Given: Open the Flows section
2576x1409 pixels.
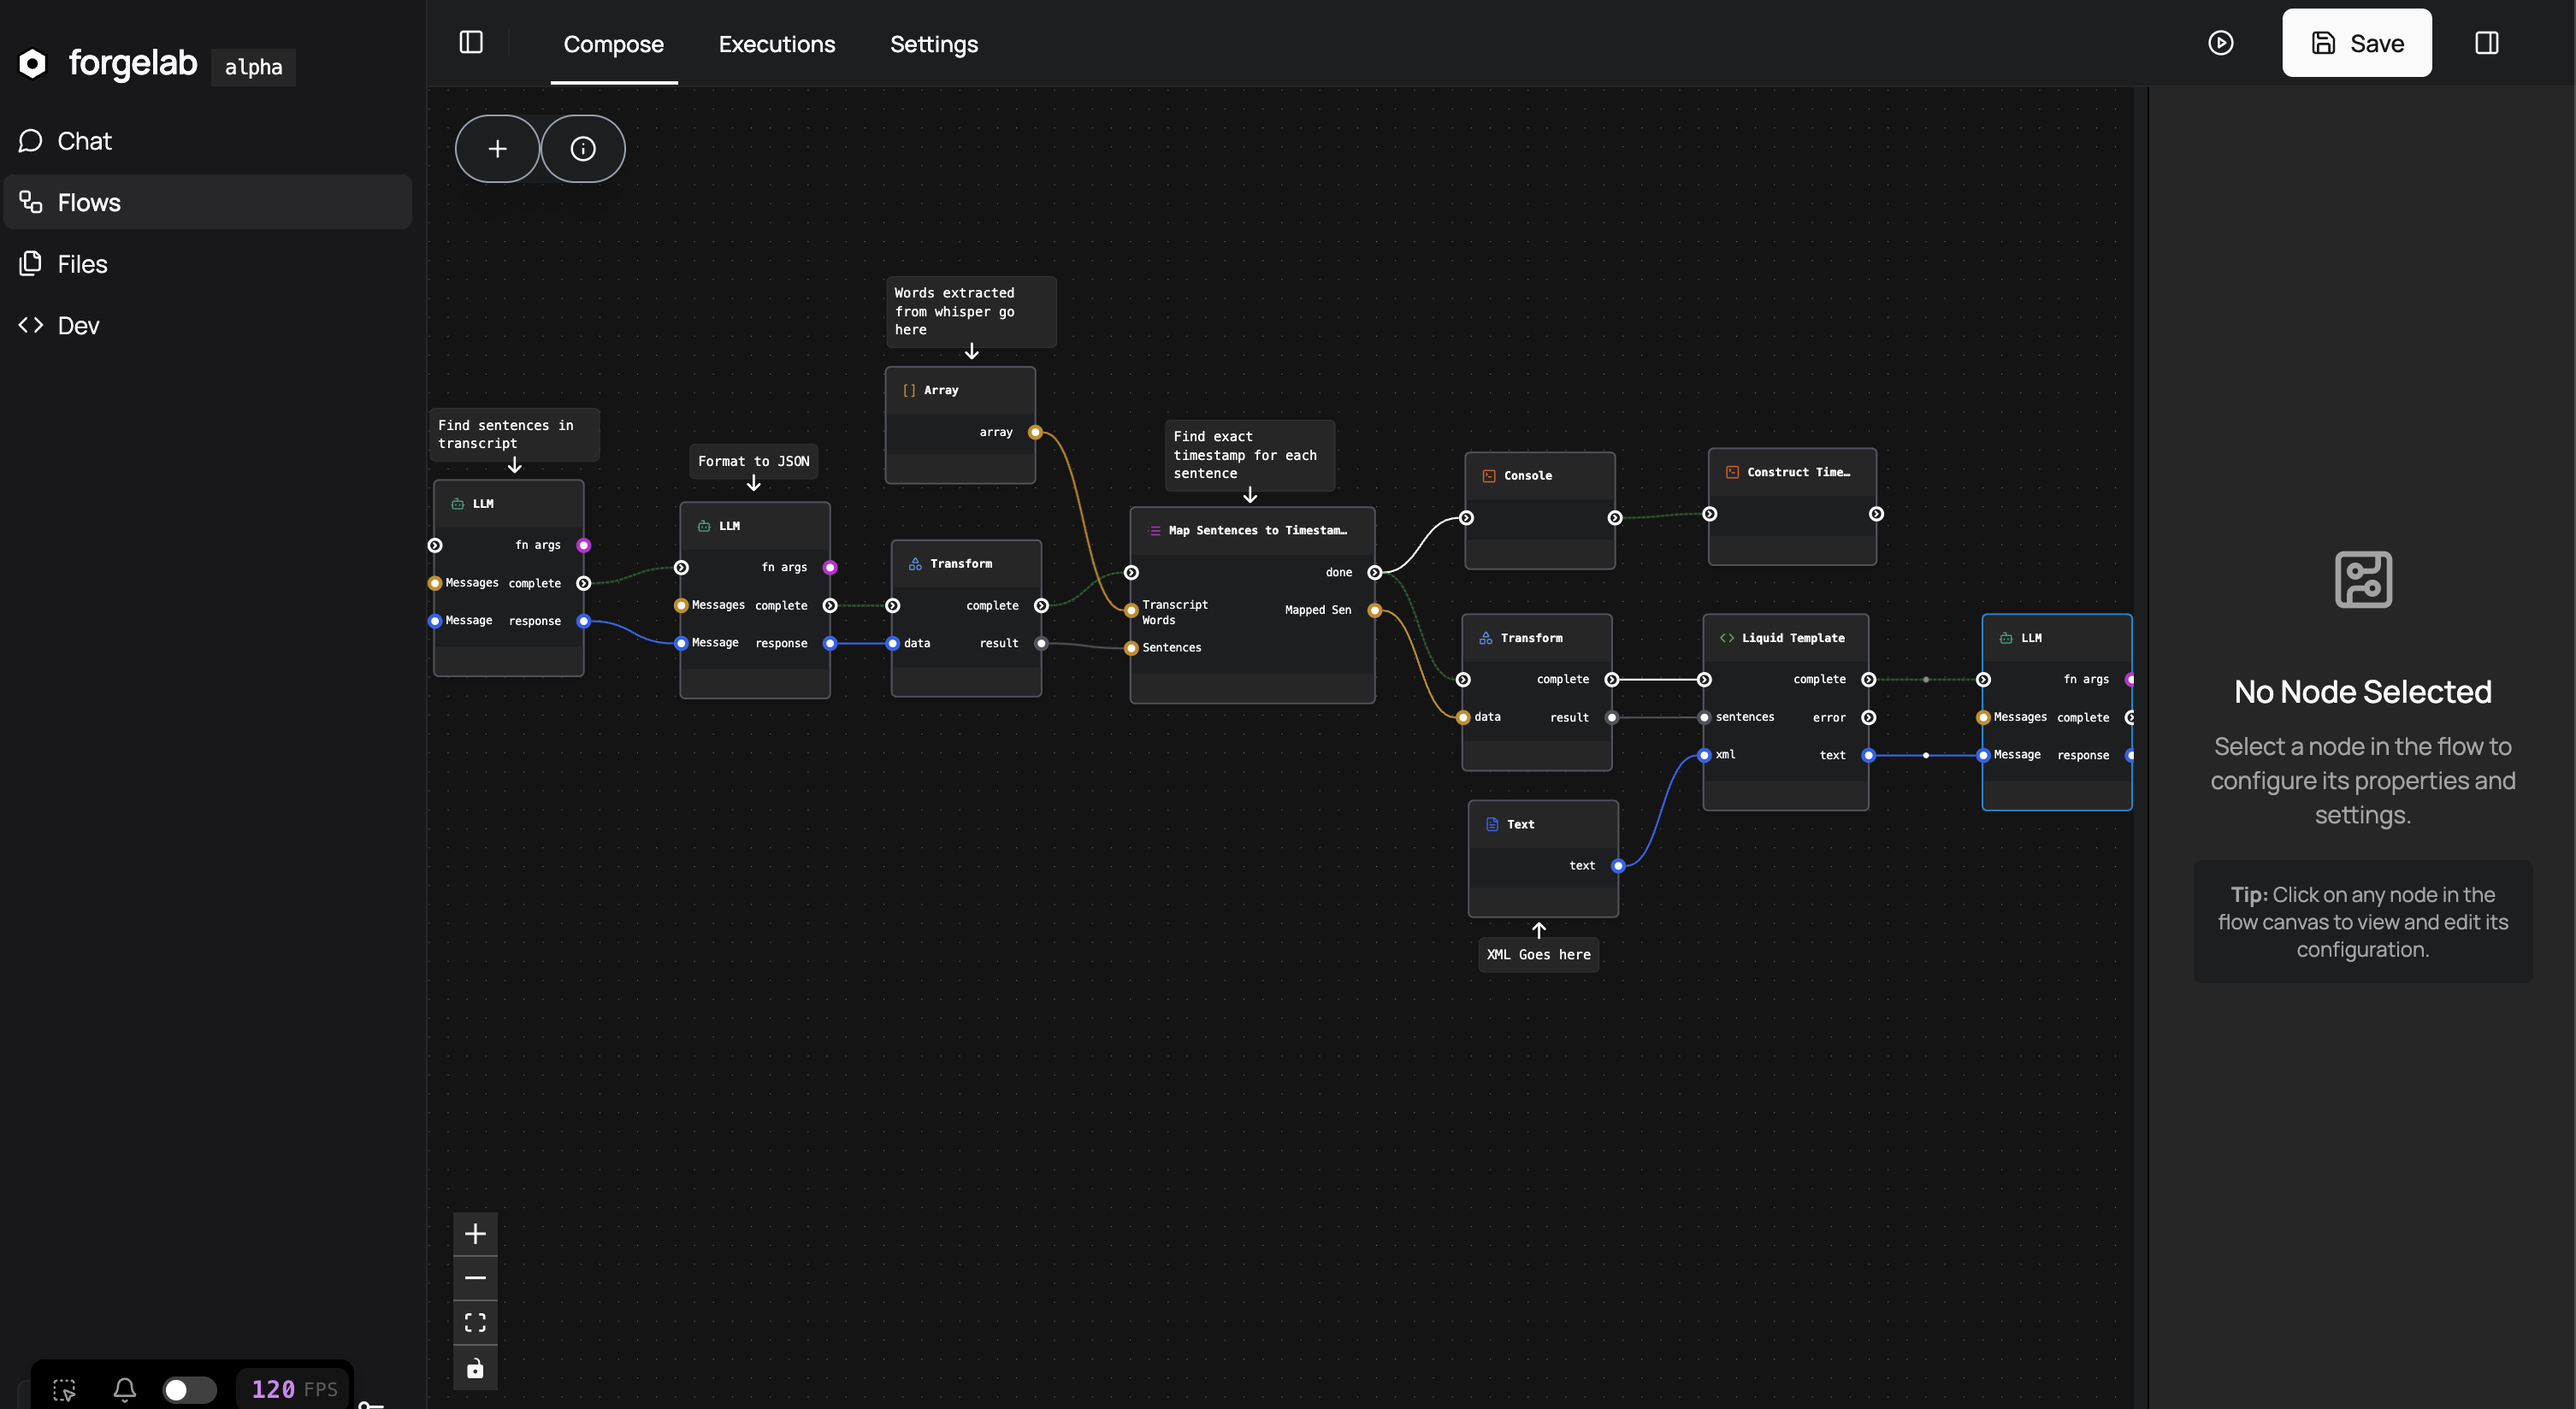Looking at the screenshot, I should [88, 201].
